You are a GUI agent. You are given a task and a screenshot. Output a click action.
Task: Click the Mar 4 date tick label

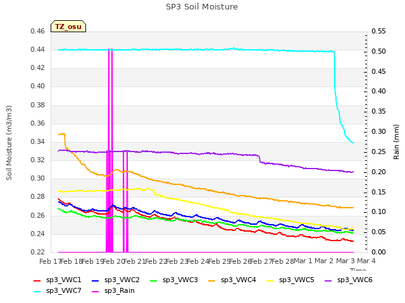[366, 261]
